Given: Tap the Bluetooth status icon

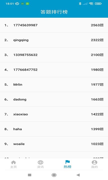Looking at the screenshot, I should pos(80,4).
